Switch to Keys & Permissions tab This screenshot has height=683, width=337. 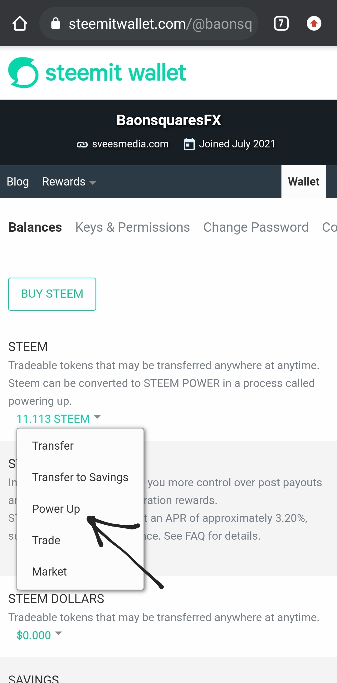(133, 227)
